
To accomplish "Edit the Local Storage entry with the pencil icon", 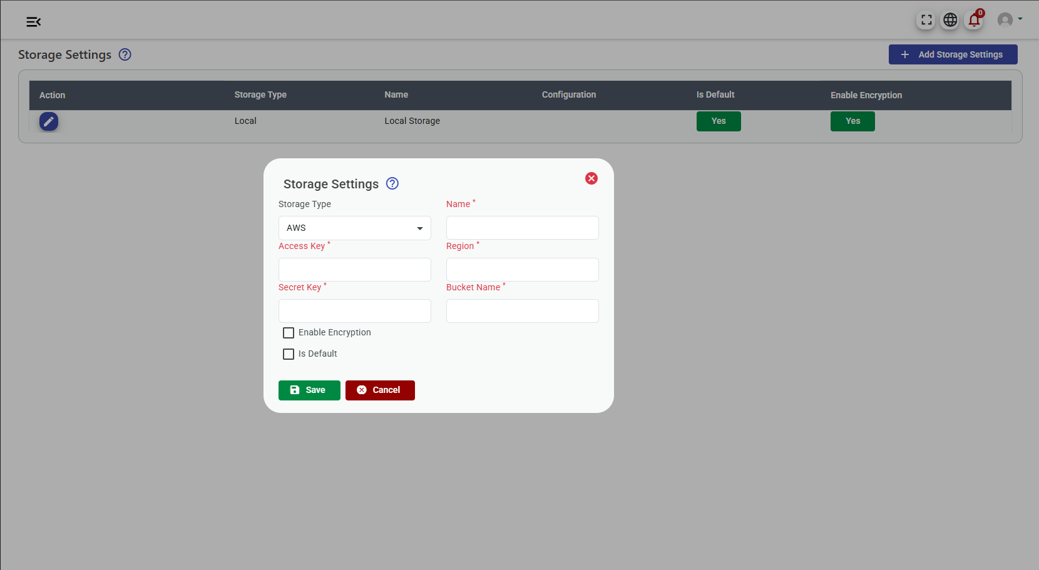I will 49,121.
